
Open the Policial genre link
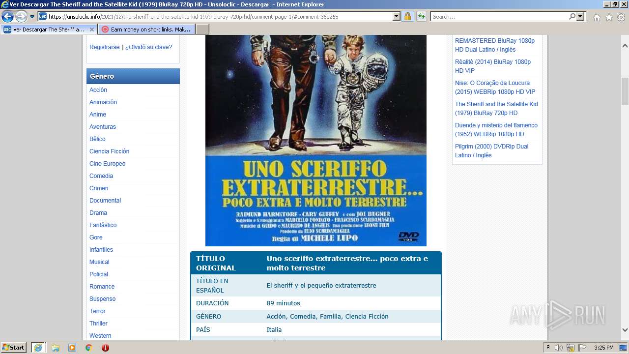pos(99,274)
